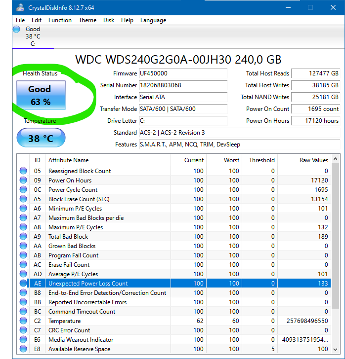Select the Reassigned Block Count attribute name
345x359 pixels.
(x=80, y=171)
